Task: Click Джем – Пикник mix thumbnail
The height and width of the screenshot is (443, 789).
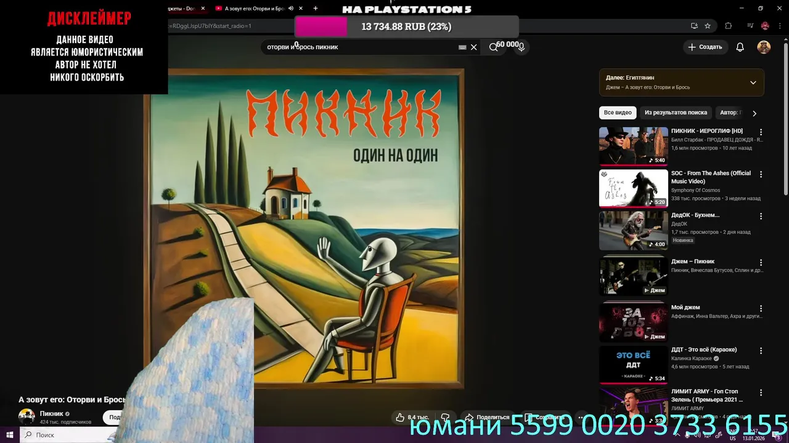Action: [x=633, y=276]
